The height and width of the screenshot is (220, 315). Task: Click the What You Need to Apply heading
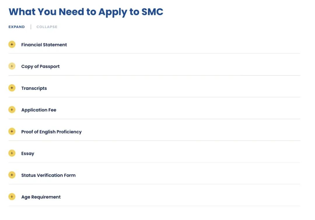(x=86, y=12)
